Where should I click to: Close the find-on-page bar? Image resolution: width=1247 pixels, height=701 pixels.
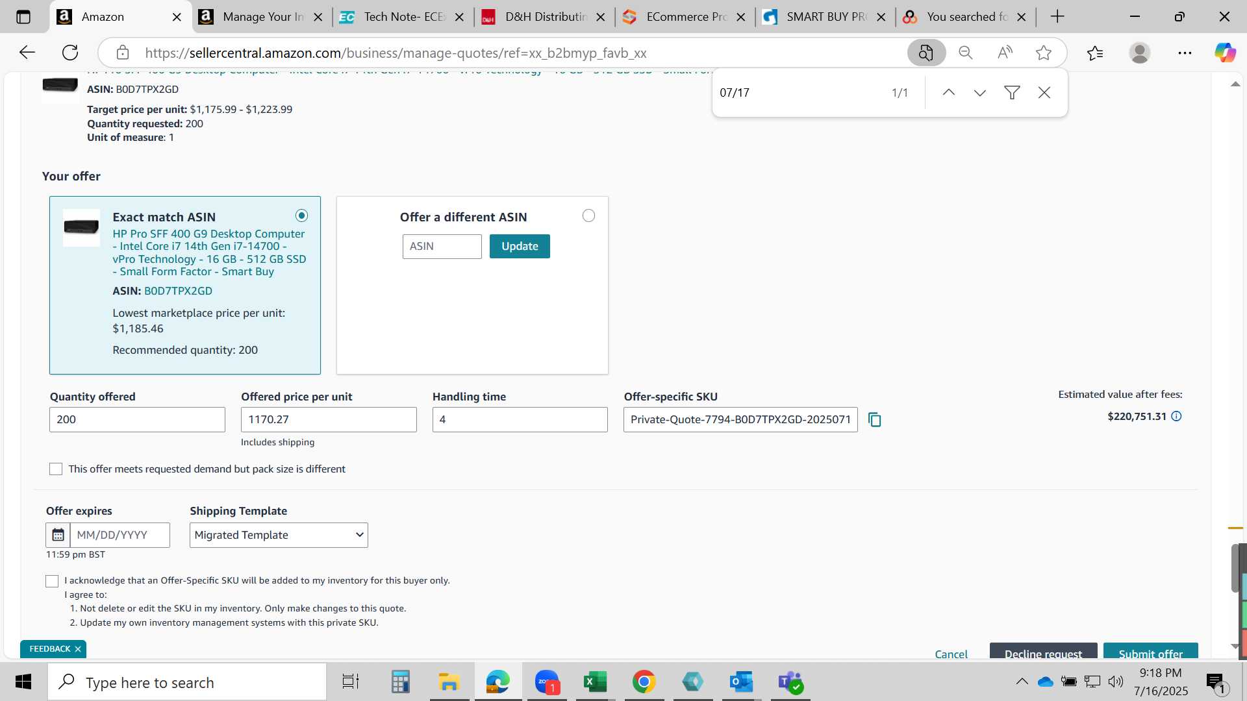tap(1044, 93)
